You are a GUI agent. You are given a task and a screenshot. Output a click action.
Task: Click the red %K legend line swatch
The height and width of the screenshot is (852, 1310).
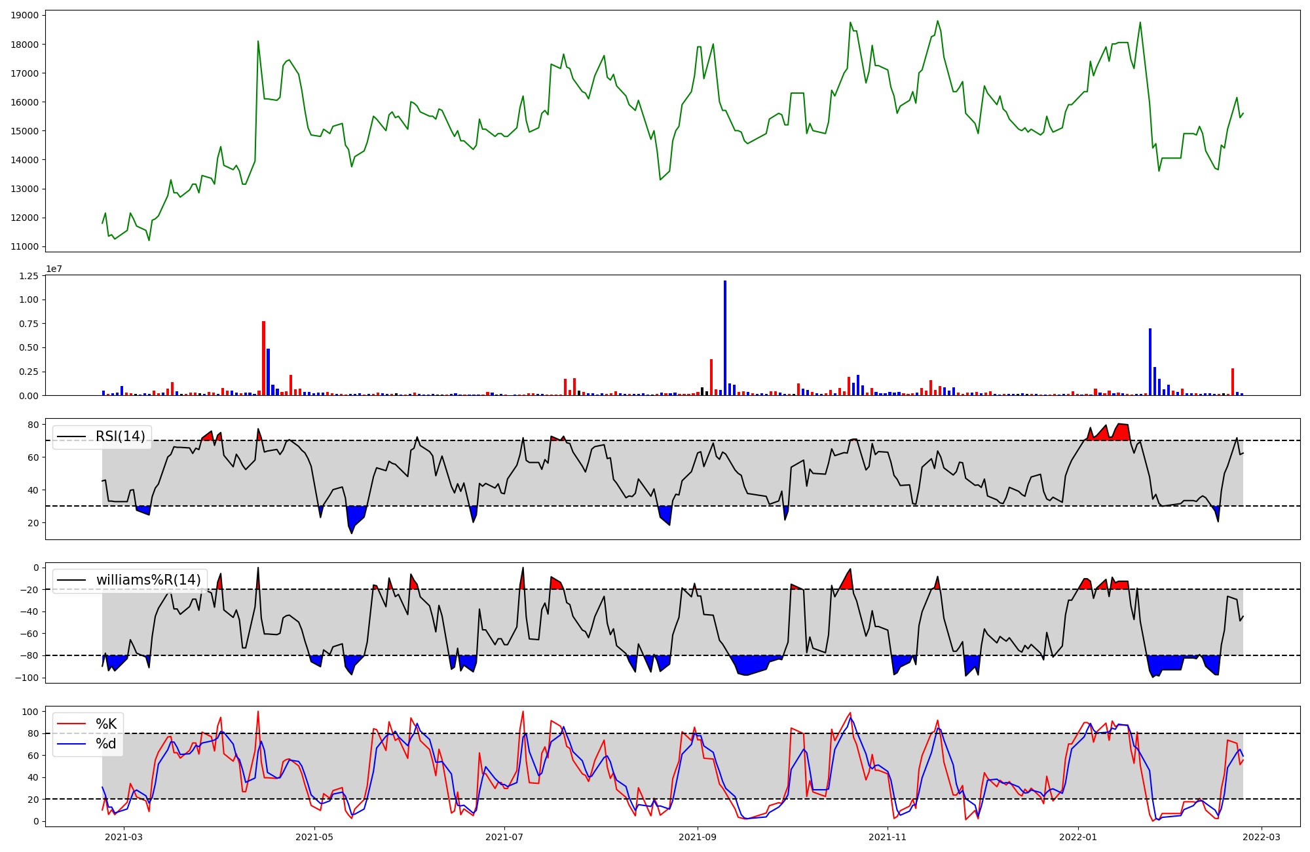point(72,724)
